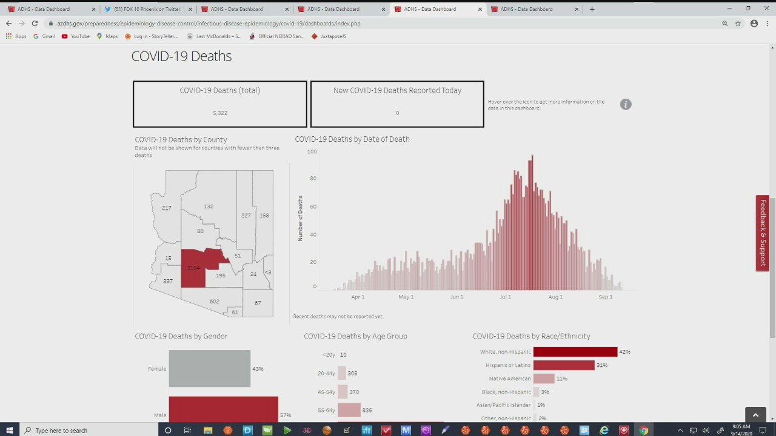Open the Chrome profile avatar menu
This screenshot has width=776, height=436.
pos(754,23)
